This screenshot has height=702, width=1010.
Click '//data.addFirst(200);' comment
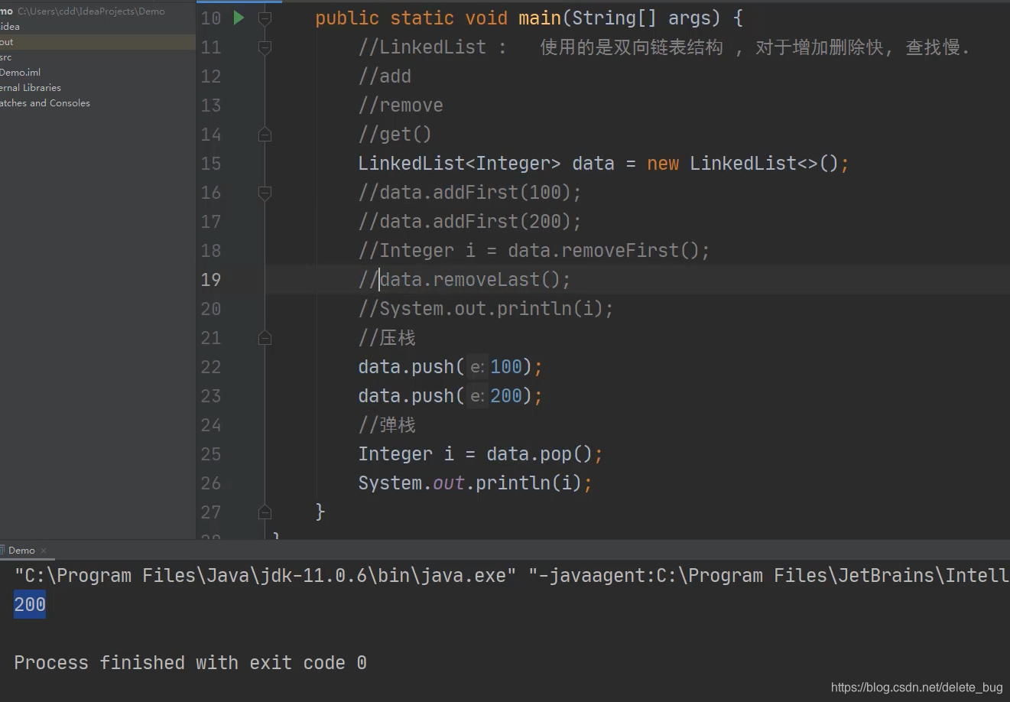pos(470,222)
